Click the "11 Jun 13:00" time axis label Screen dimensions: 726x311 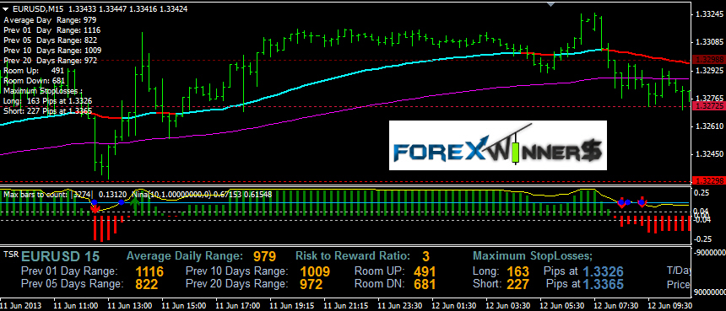130,306
